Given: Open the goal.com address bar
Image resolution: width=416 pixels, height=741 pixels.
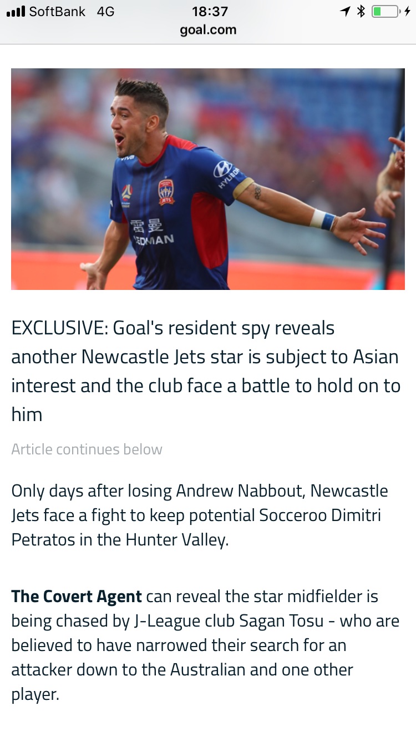Looking at the screenshot, I should click(208, 30).
